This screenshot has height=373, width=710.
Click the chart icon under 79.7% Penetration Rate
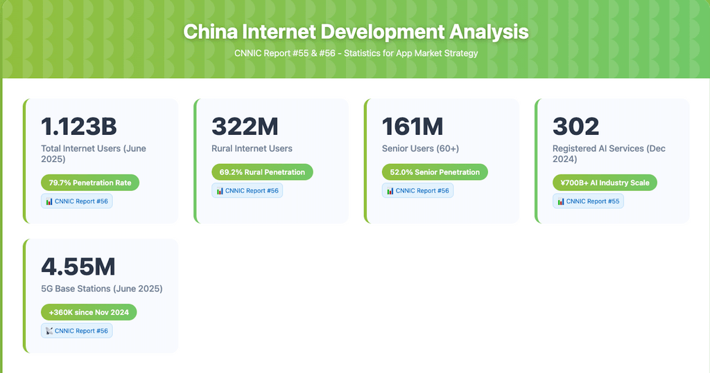[x=49, y=201]
